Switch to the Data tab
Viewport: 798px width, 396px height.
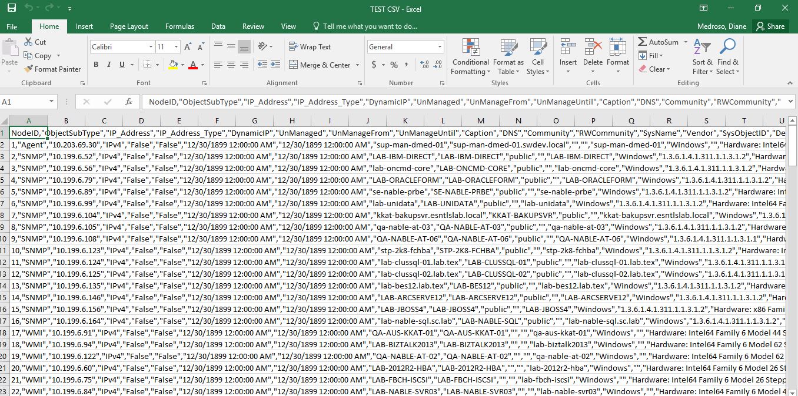218,26
